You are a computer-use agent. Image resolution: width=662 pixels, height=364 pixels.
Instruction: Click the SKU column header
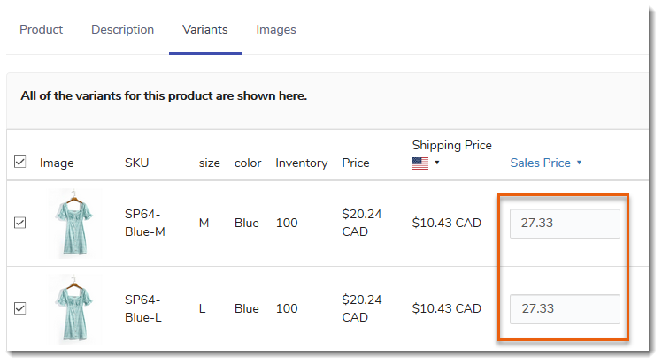[137, 163]
